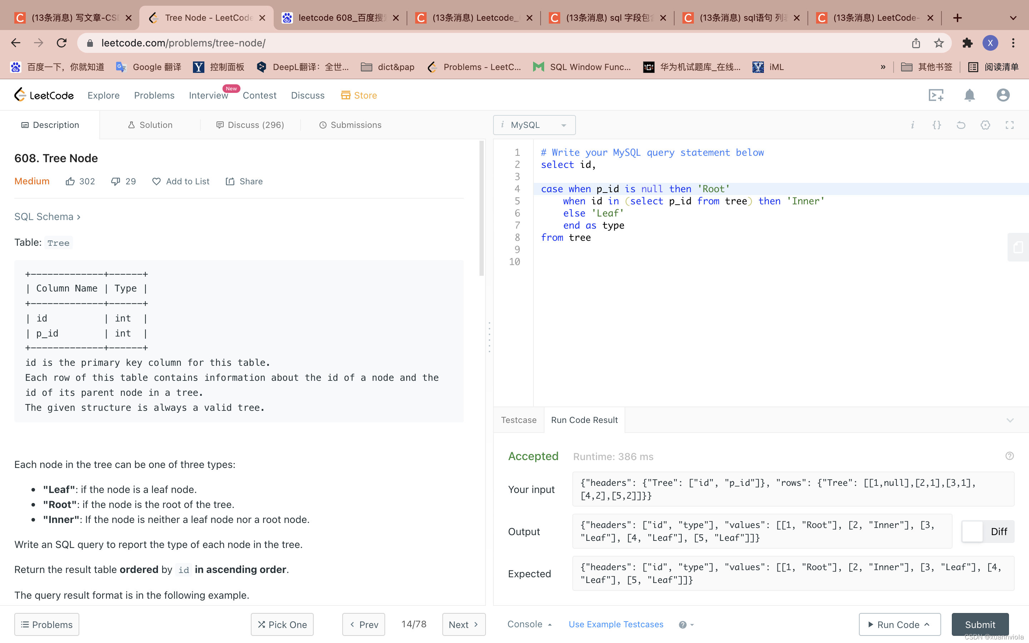Open the help dropdown near Console
Viewport: 1029px width, 643px height.
pos(686,624)
